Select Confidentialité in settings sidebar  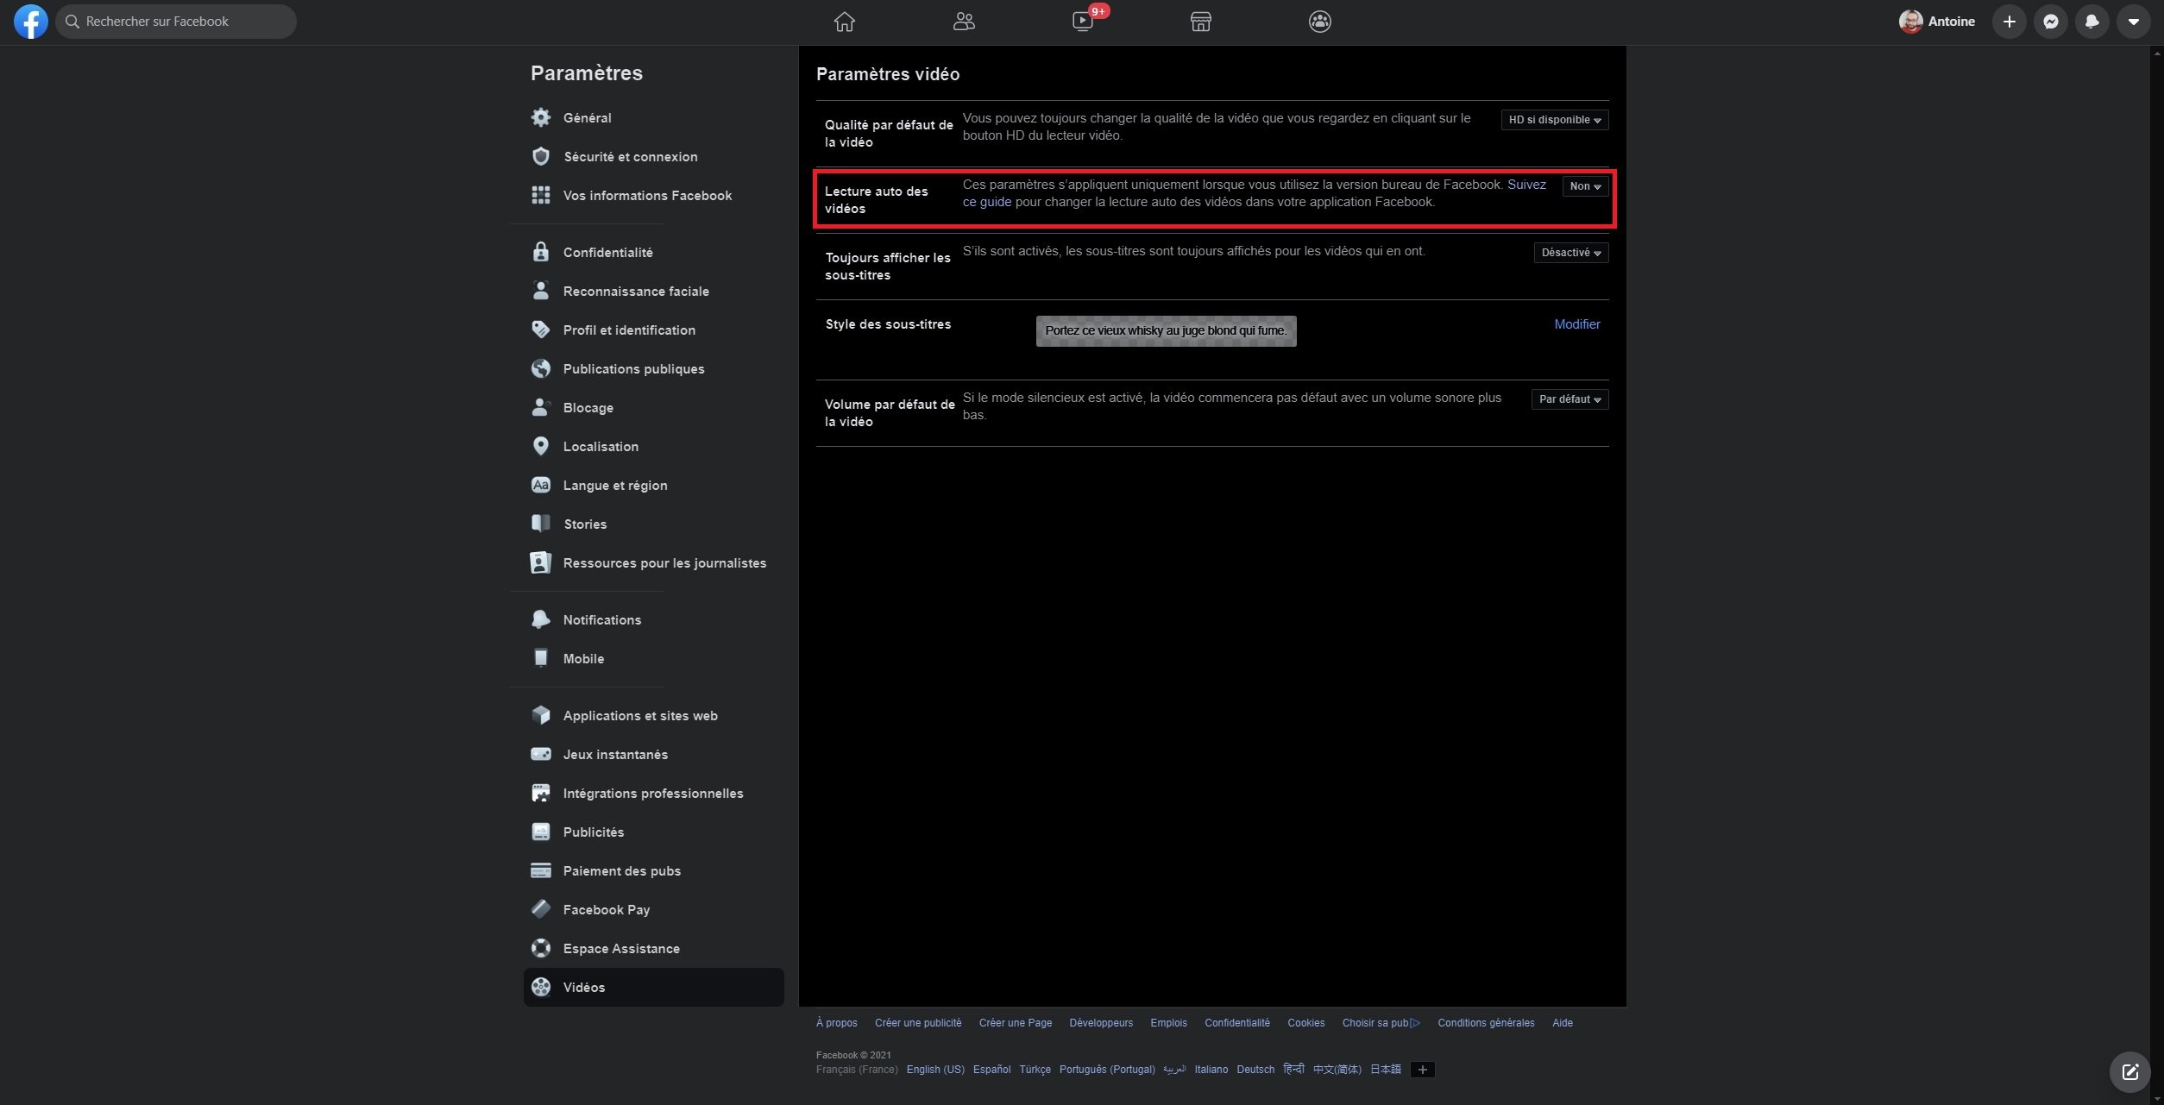pyautogui.click(x=607, y=252)
